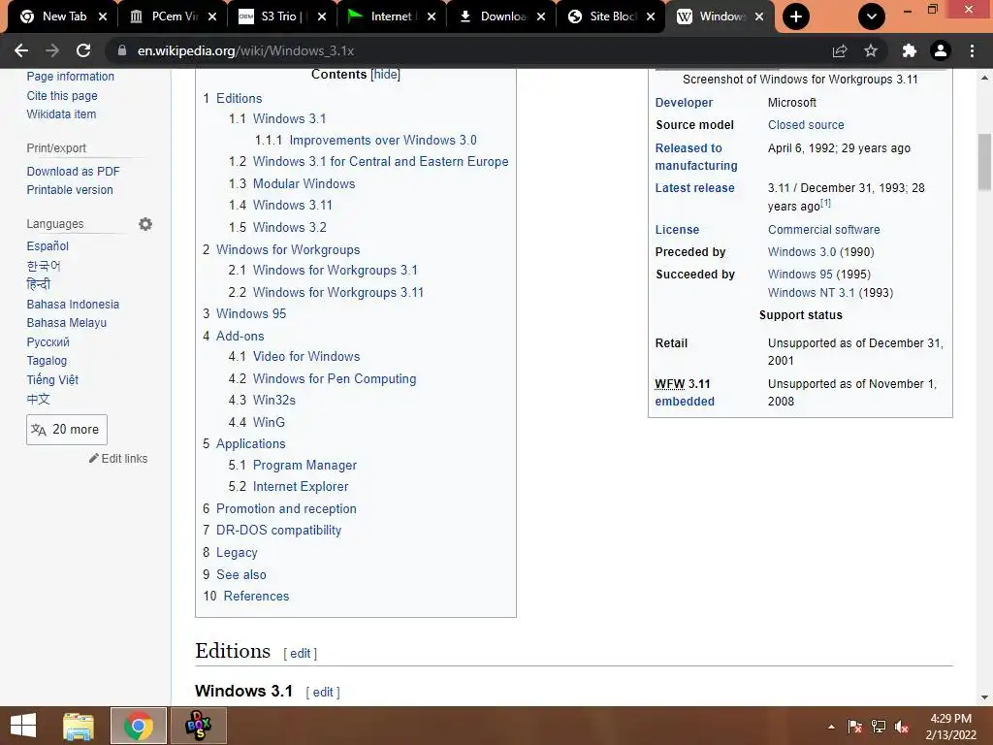
Task: Click the browser back arrow
Action: [x=21, y=50]
